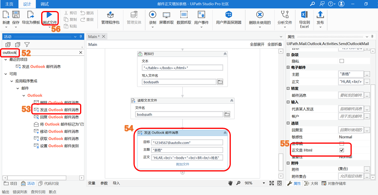The width and height of the screenshot is (378, 195).
Task: Click Undo (撤消) in toolbar
Action: pos(87,13)
